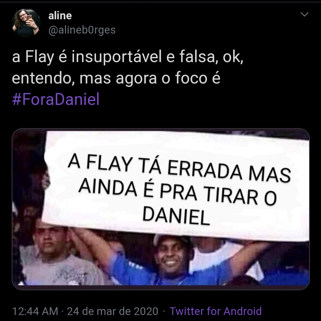Expand the tweet options chevron
The image size is (321, 321).
click(304, 14)
